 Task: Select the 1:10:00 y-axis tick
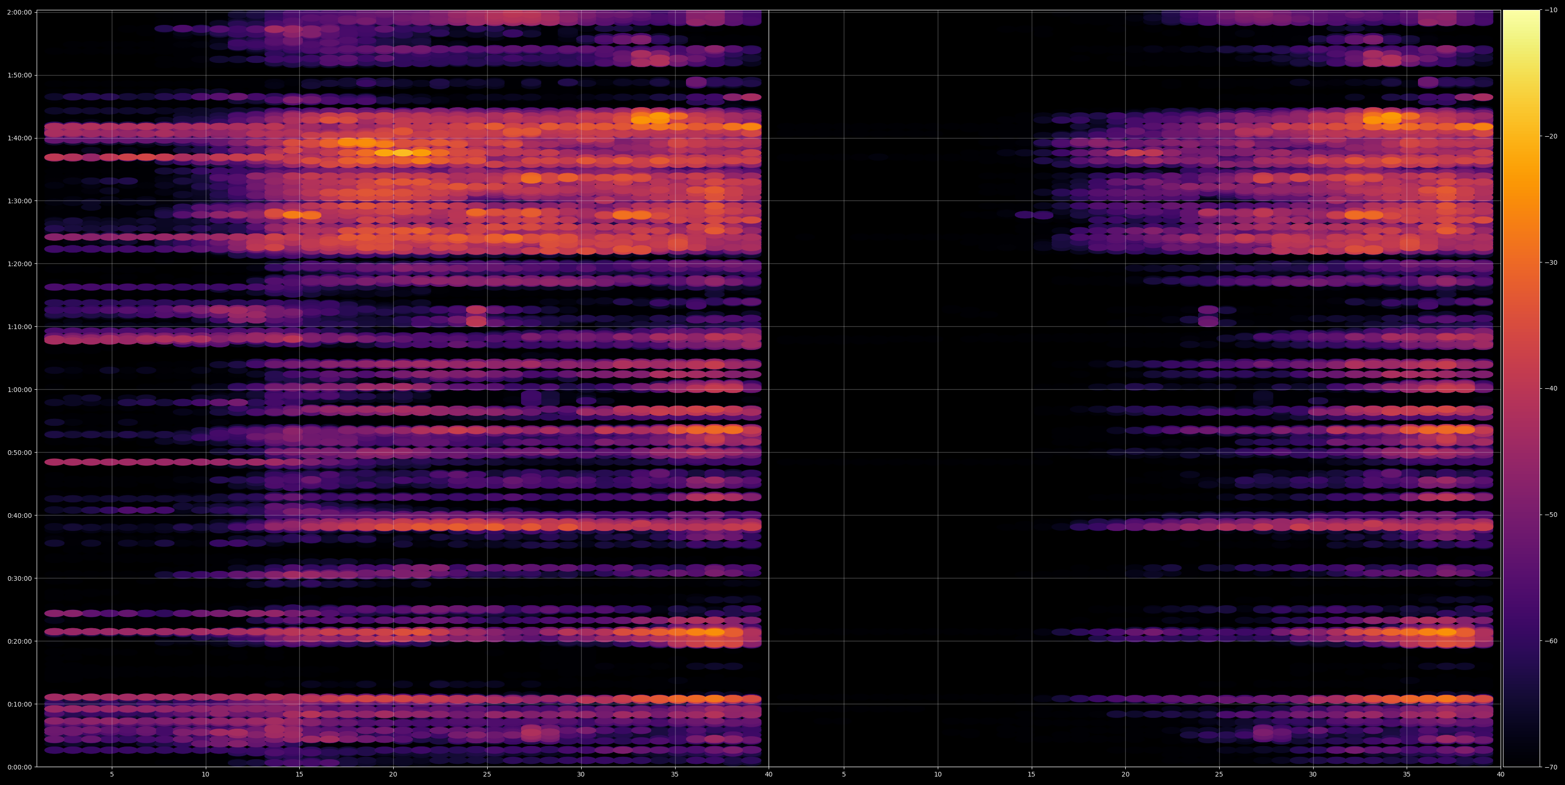[x=20, y=327]
